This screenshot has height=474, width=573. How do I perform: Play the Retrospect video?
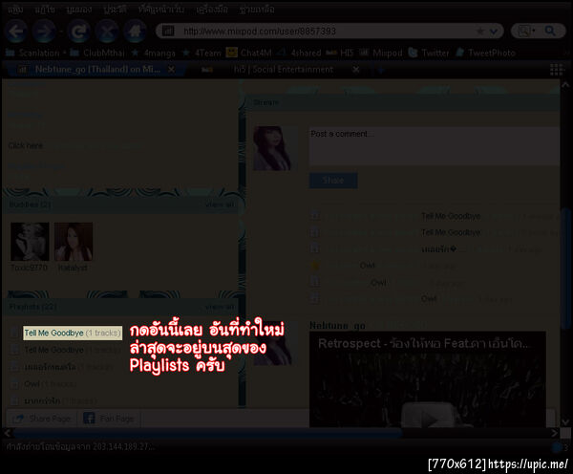[x=428, y=418]
